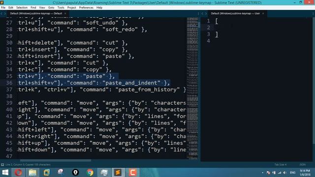Go to next tab in left pane
The height and width of the screenshot is (177, 315).
pos(5,13)
